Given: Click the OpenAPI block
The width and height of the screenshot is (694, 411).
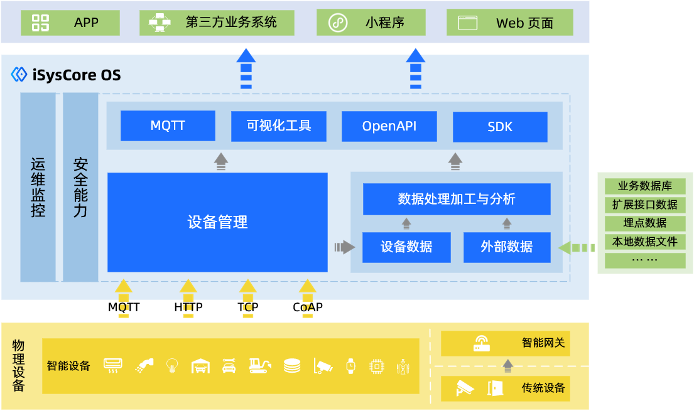Looking at the screenshot, I should (389, 126).
